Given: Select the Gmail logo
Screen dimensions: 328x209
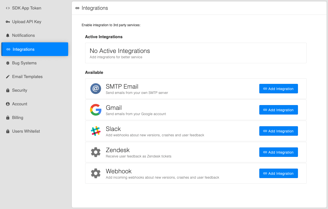Looking at the screenshot, I should (x=96, y=110).
